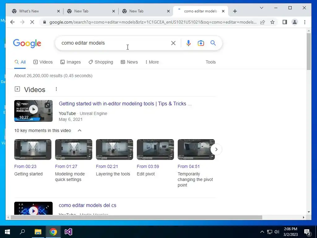The image size is (317, 238).
Task: Click horizontal scrollbar right arrow
Action: [303, 217]
